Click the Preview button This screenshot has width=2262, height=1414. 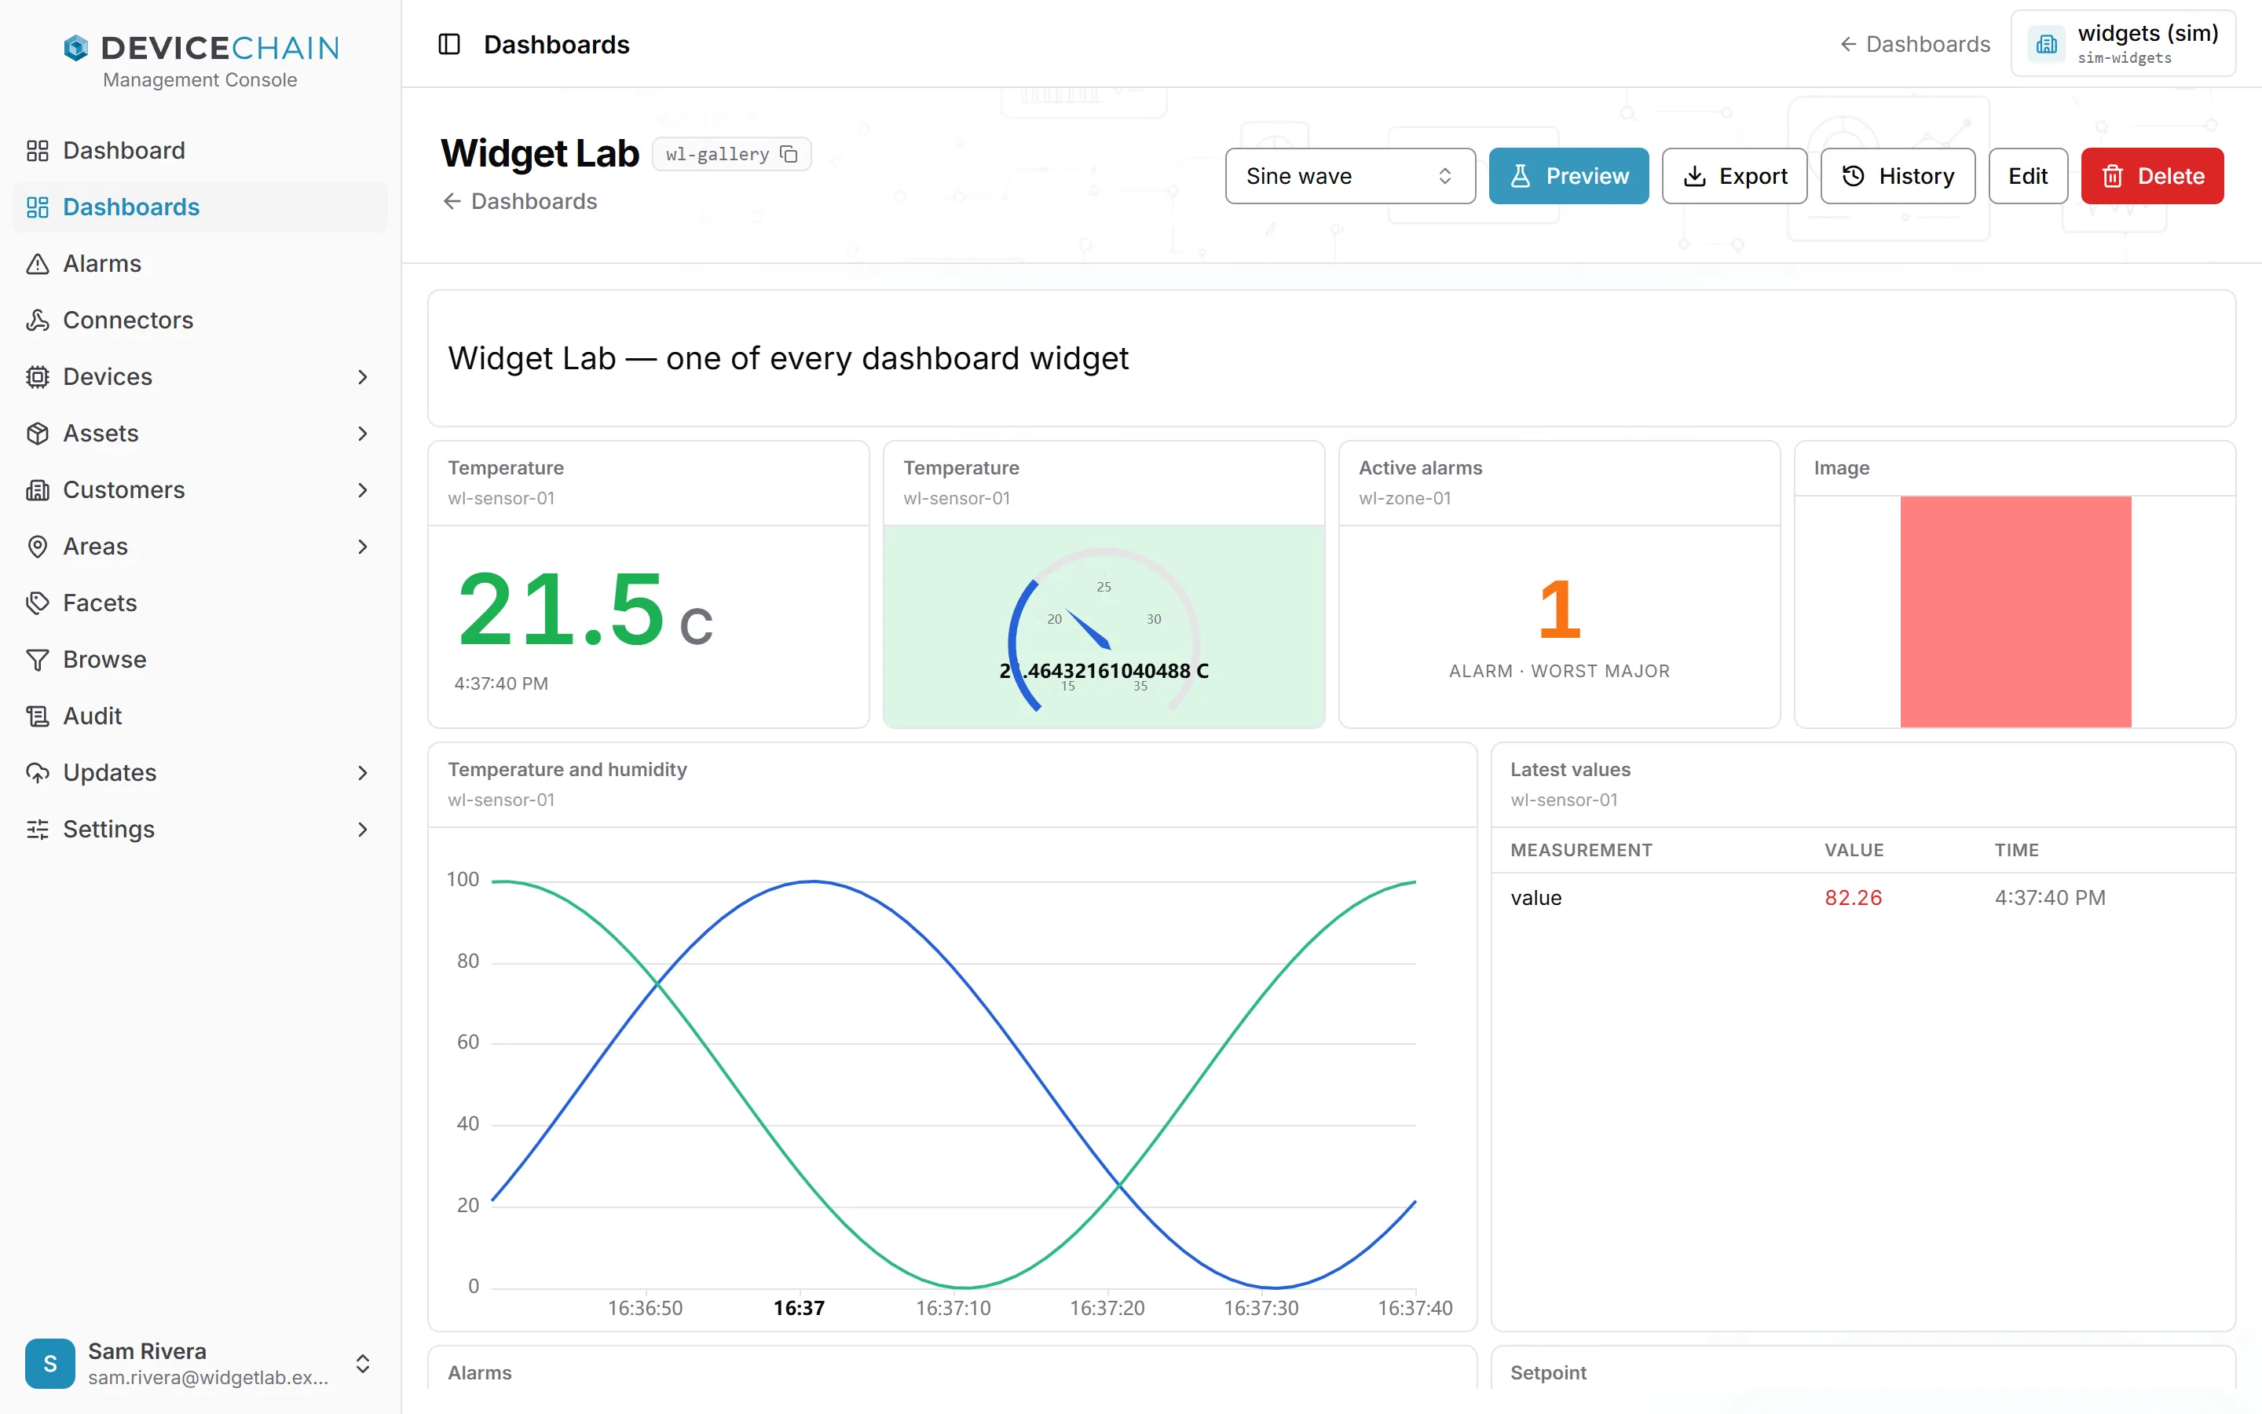1568,176
